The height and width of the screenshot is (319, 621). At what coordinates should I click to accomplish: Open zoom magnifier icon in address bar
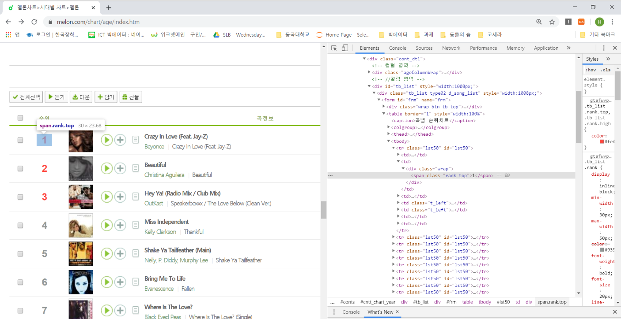click(539, 22)
